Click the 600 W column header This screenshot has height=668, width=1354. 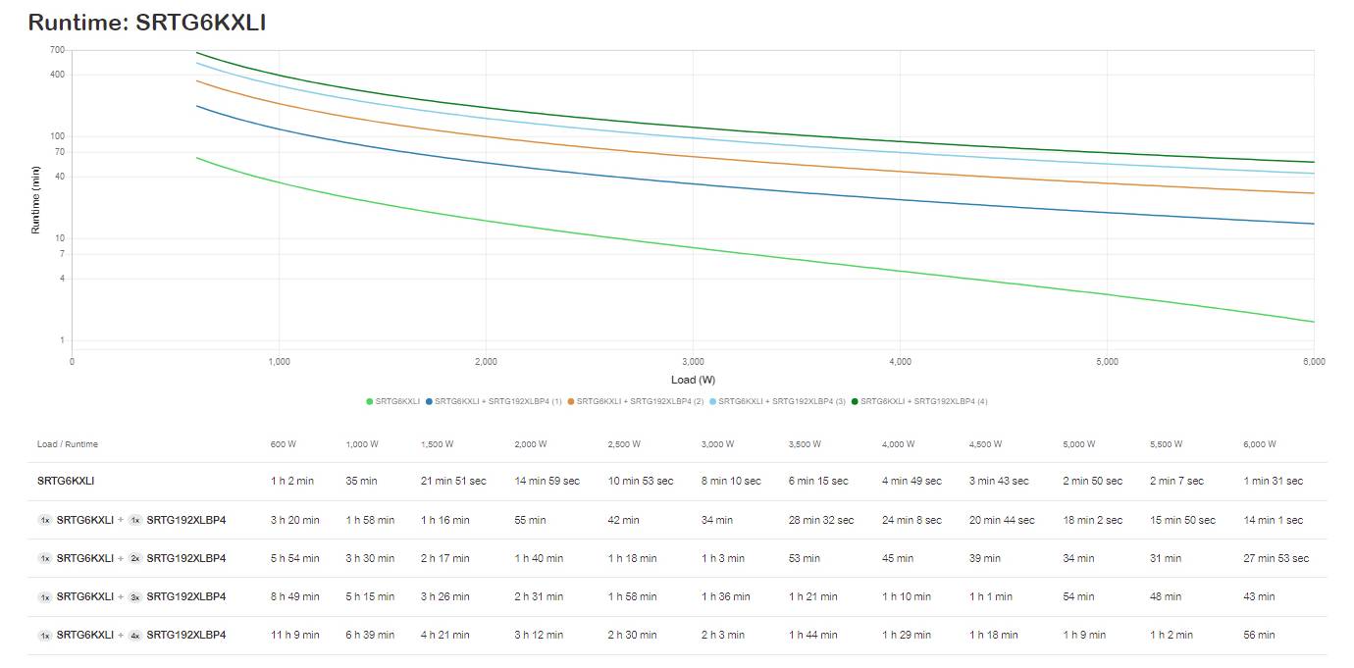(x=283, y=444)
